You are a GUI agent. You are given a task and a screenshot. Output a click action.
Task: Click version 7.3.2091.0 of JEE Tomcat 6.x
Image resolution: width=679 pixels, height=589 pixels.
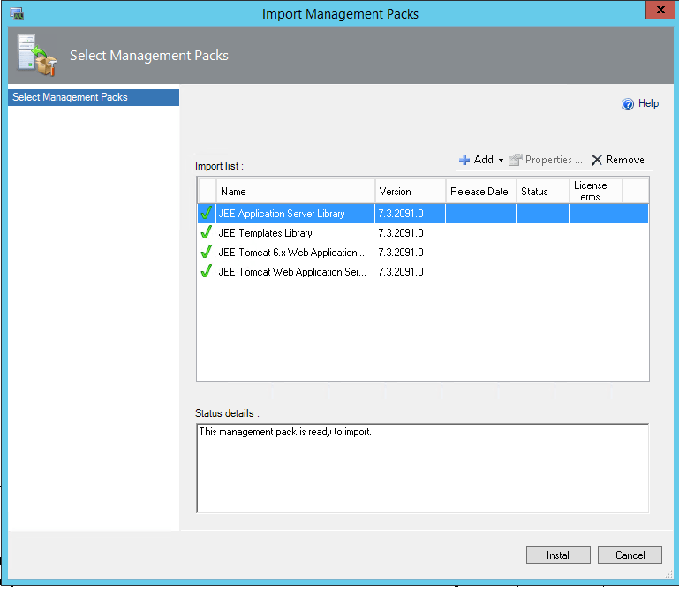tap(401, 253)
